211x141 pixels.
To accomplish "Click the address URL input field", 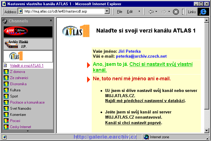I will [64, 11].
